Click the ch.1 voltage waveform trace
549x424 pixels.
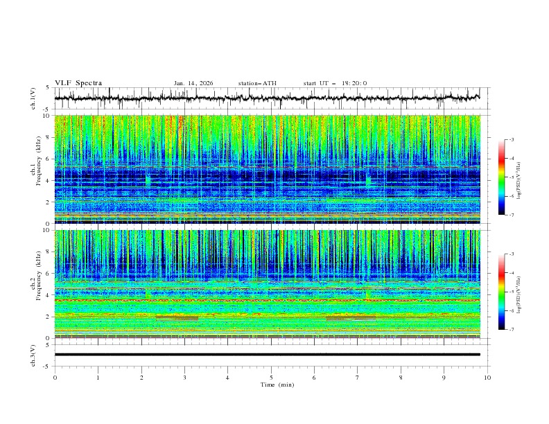267,98
